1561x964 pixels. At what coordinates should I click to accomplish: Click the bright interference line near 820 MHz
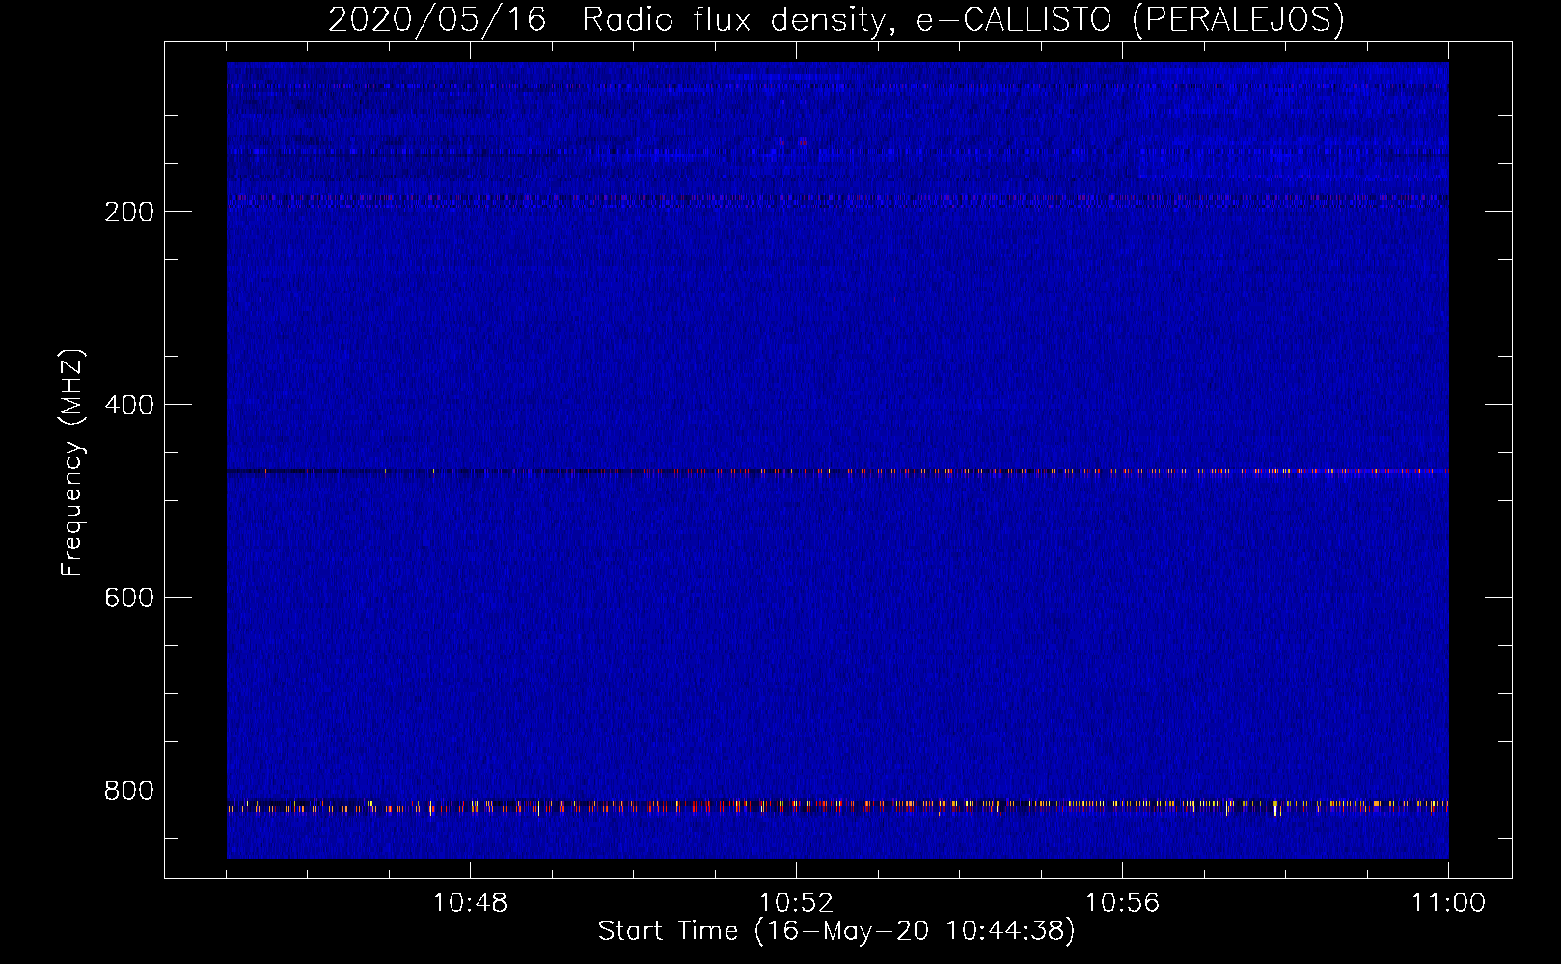click(837, 806)
